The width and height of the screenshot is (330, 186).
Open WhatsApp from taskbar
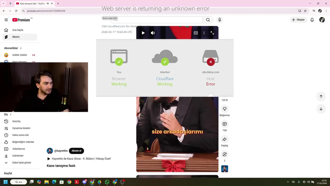click(107, 182)
